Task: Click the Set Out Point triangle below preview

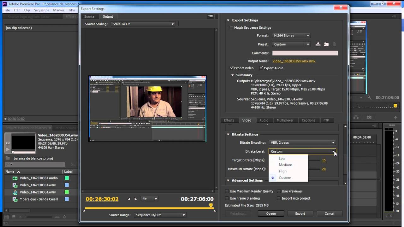Action: (136, 199)
